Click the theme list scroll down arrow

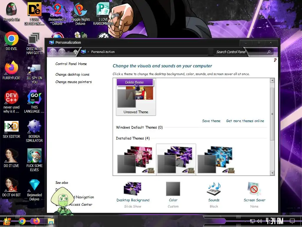[272, 173]
